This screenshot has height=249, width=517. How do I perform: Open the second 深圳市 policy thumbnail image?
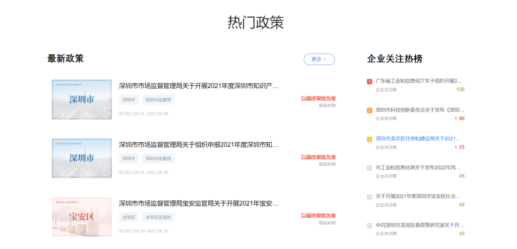point(82,158)
